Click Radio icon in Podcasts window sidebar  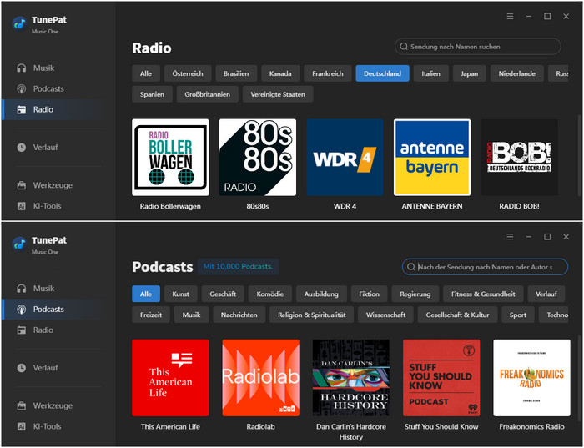point(22,330)
